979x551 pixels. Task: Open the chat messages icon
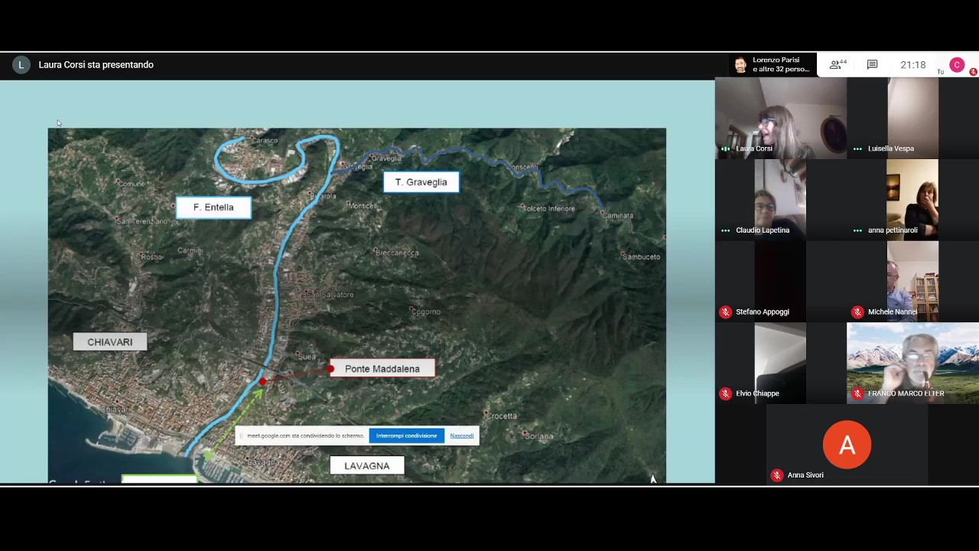[872, 65]
